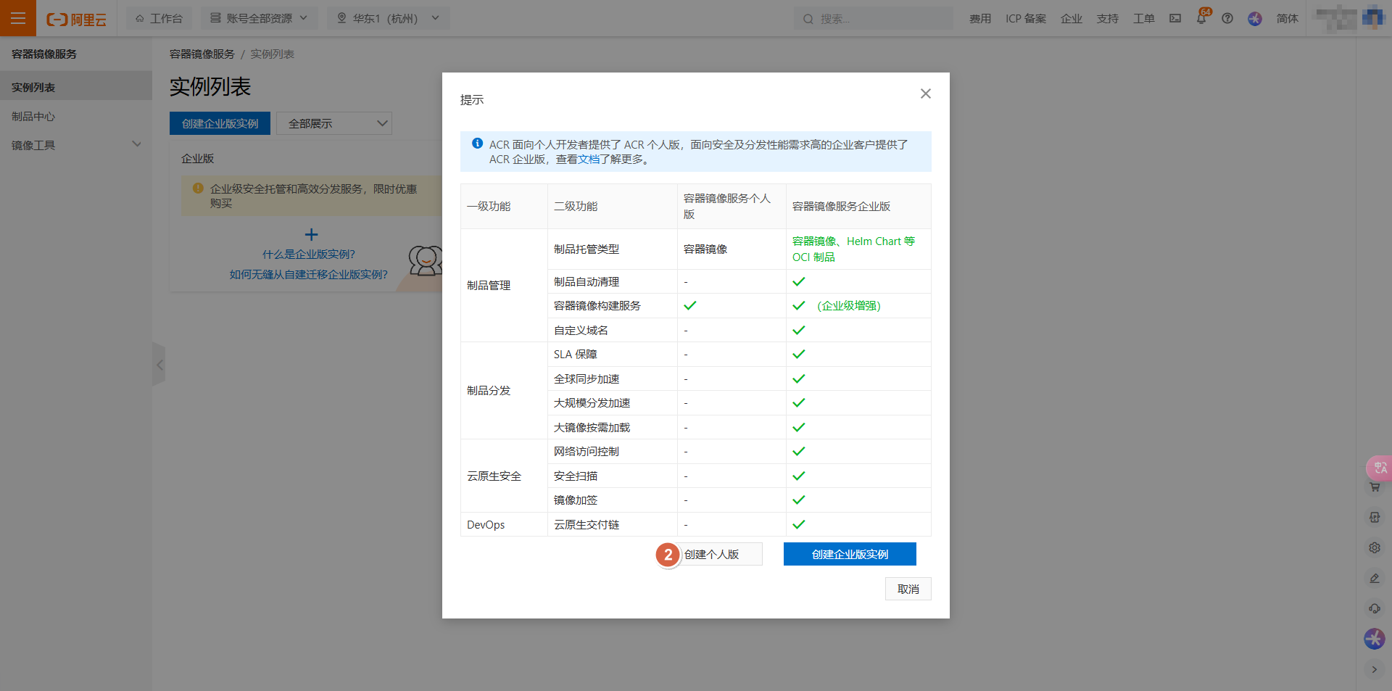Open the 费用 billing menu

pyautogui.click(x=980, y=19)
